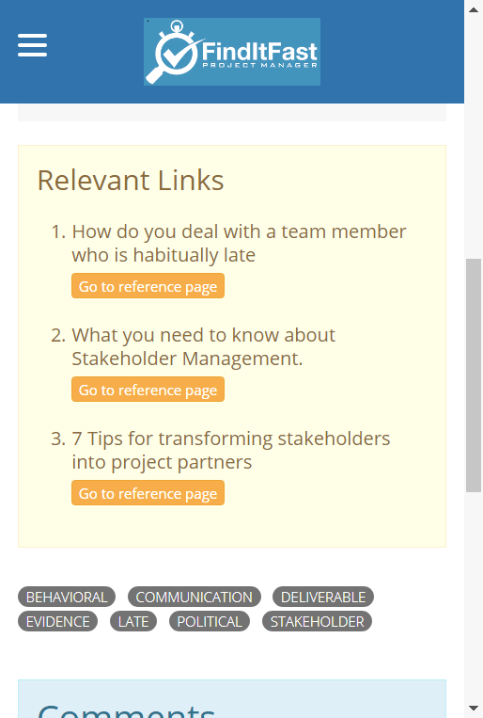Select the BEHAVIORAL tag
Image resolution: width=483 pixels, height=718 pixels.
click(67, 598)
